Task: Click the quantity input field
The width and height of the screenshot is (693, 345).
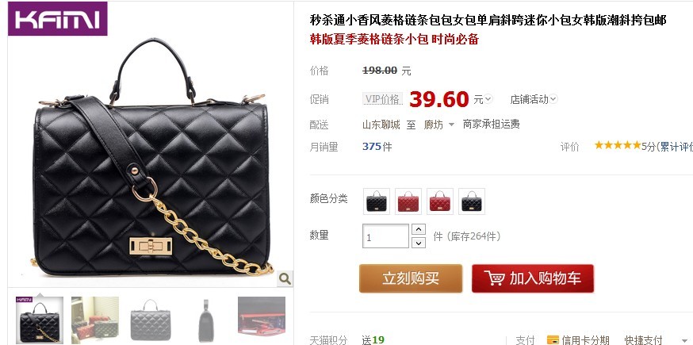Action: [x=386, y=236]
